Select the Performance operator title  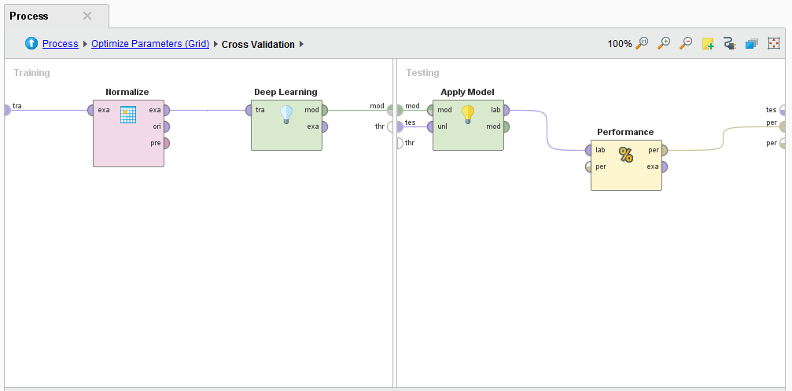pos(625,132)
